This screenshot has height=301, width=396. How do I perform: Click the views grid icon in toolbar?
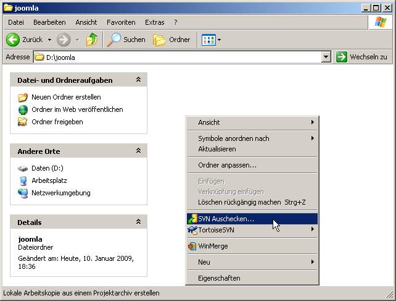tap(208, 40)
